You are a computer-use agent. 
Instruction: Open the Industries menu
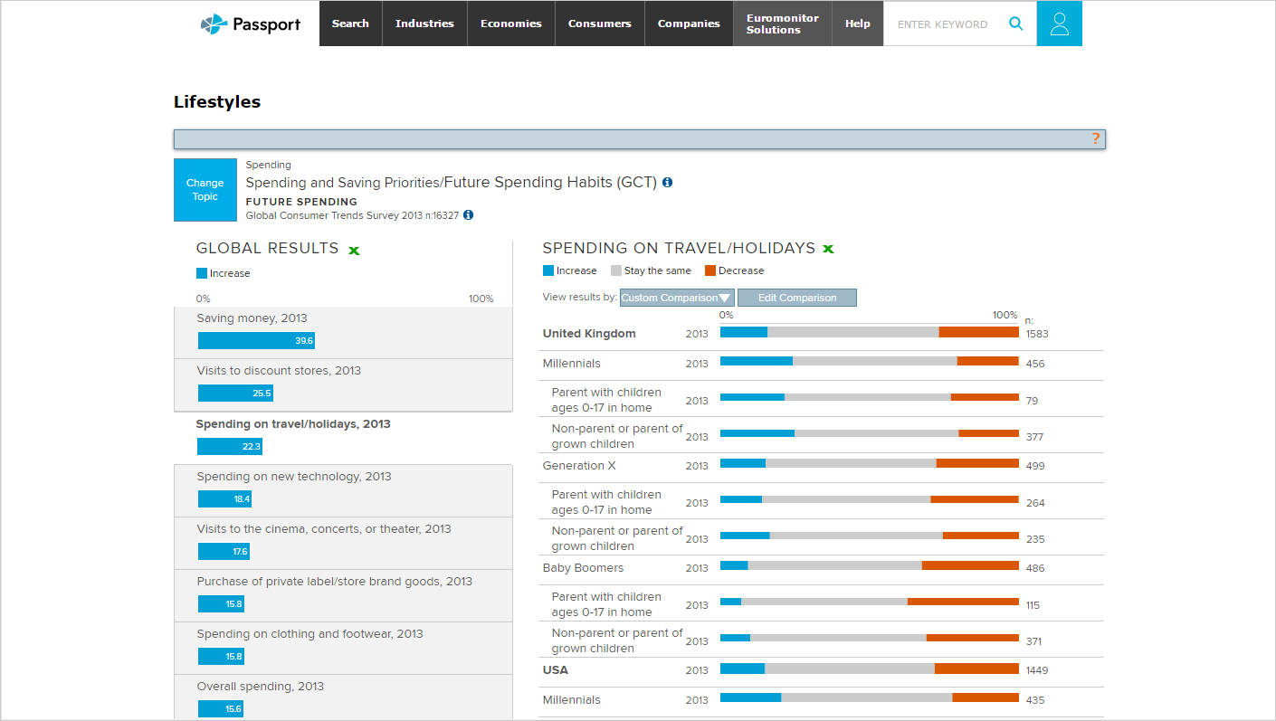coord(424,24)
